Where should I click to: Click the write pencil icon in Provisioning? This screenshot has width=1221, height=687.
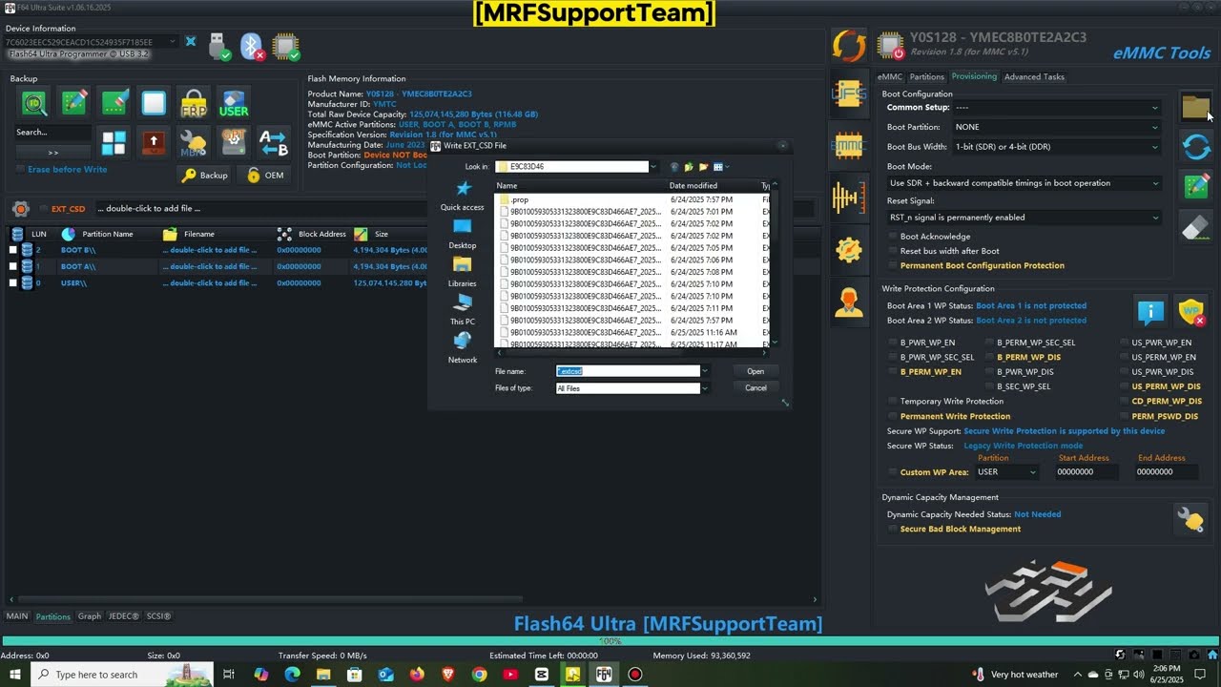[x=1196, y=187]
